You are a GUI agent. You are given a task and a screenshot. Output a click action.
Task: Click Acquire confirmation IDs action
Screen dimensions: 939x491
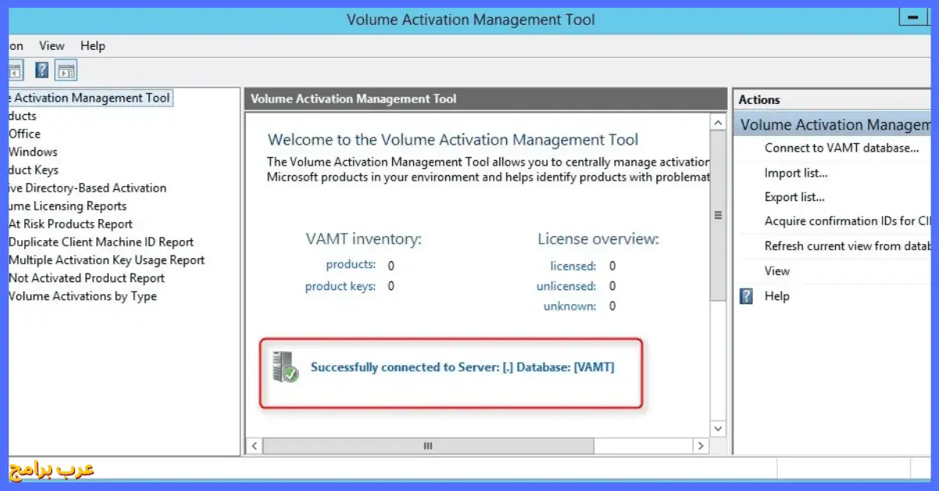click(x=847, y=221)
